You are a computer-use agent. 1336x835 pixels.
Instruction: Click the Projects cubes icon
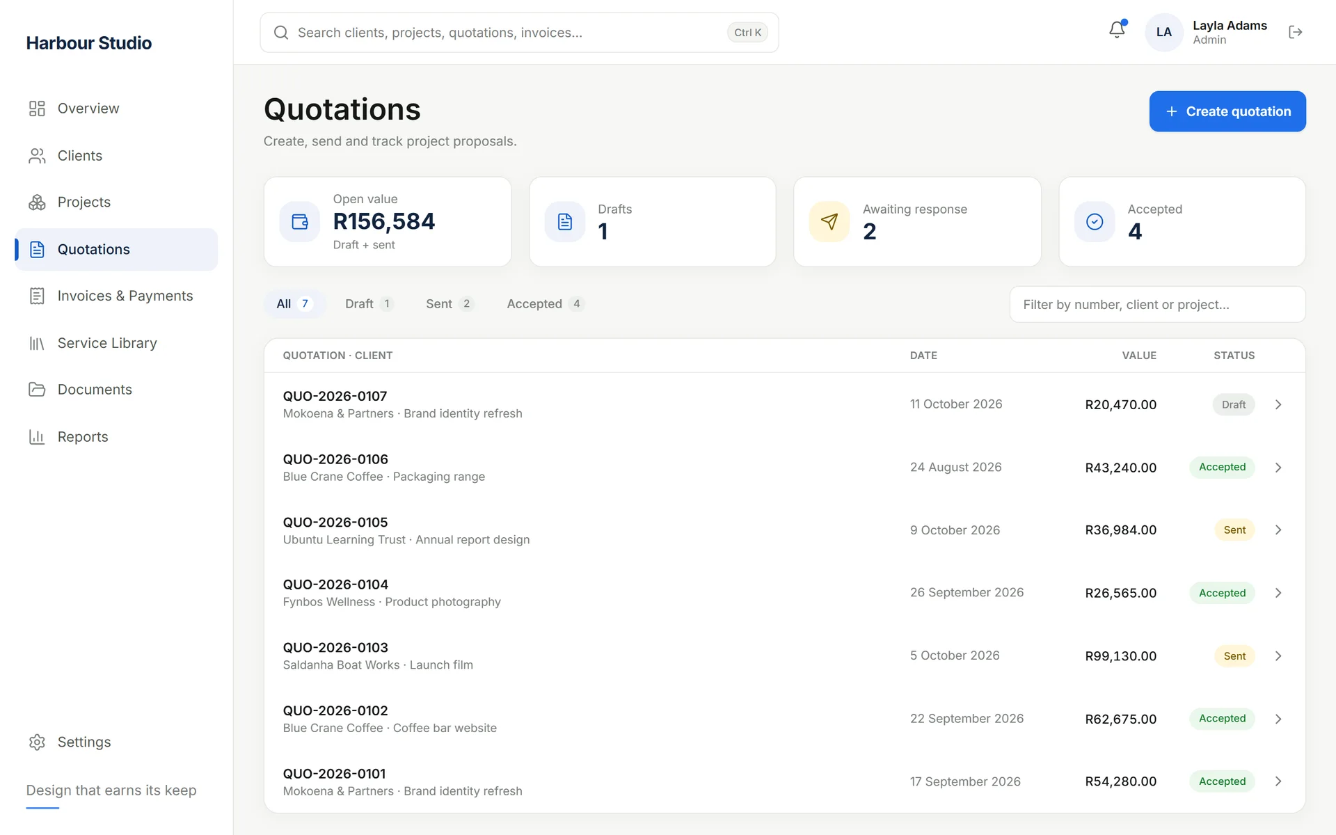coord(37,202)
